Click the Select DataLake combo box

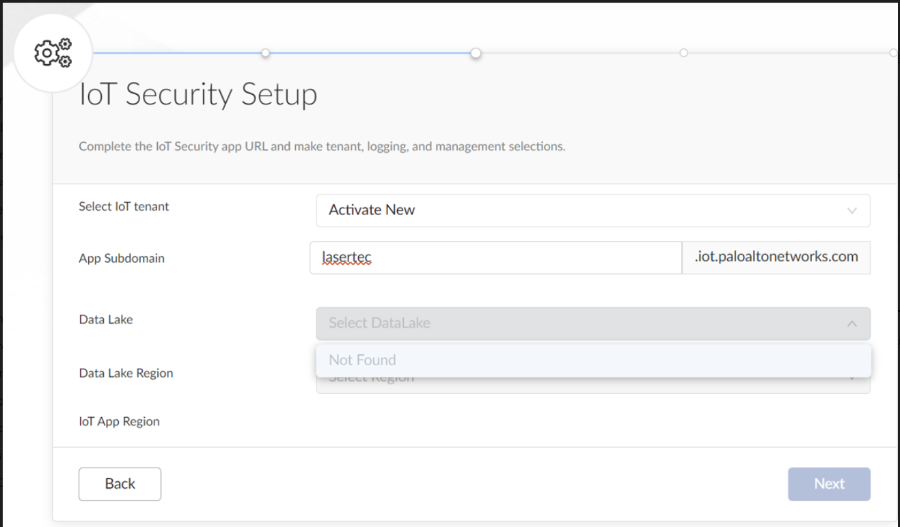[581, 324]
